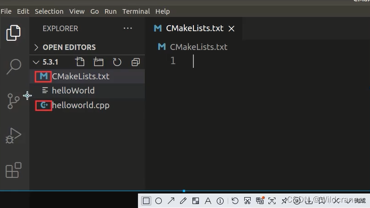Switch to the CMakeLists.txt editor tab
Viewport: 370px width, 208px height.
(194, 29)
